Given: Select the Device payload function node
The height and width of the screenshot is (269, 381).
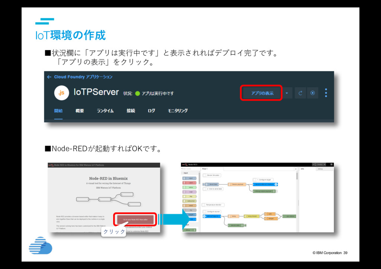Looking at the screenshot, I should (237, 185).
